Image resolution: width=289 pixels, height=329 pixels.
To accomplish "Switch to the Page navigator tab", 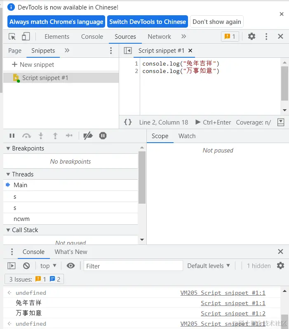I will click(x=15, y=51).
